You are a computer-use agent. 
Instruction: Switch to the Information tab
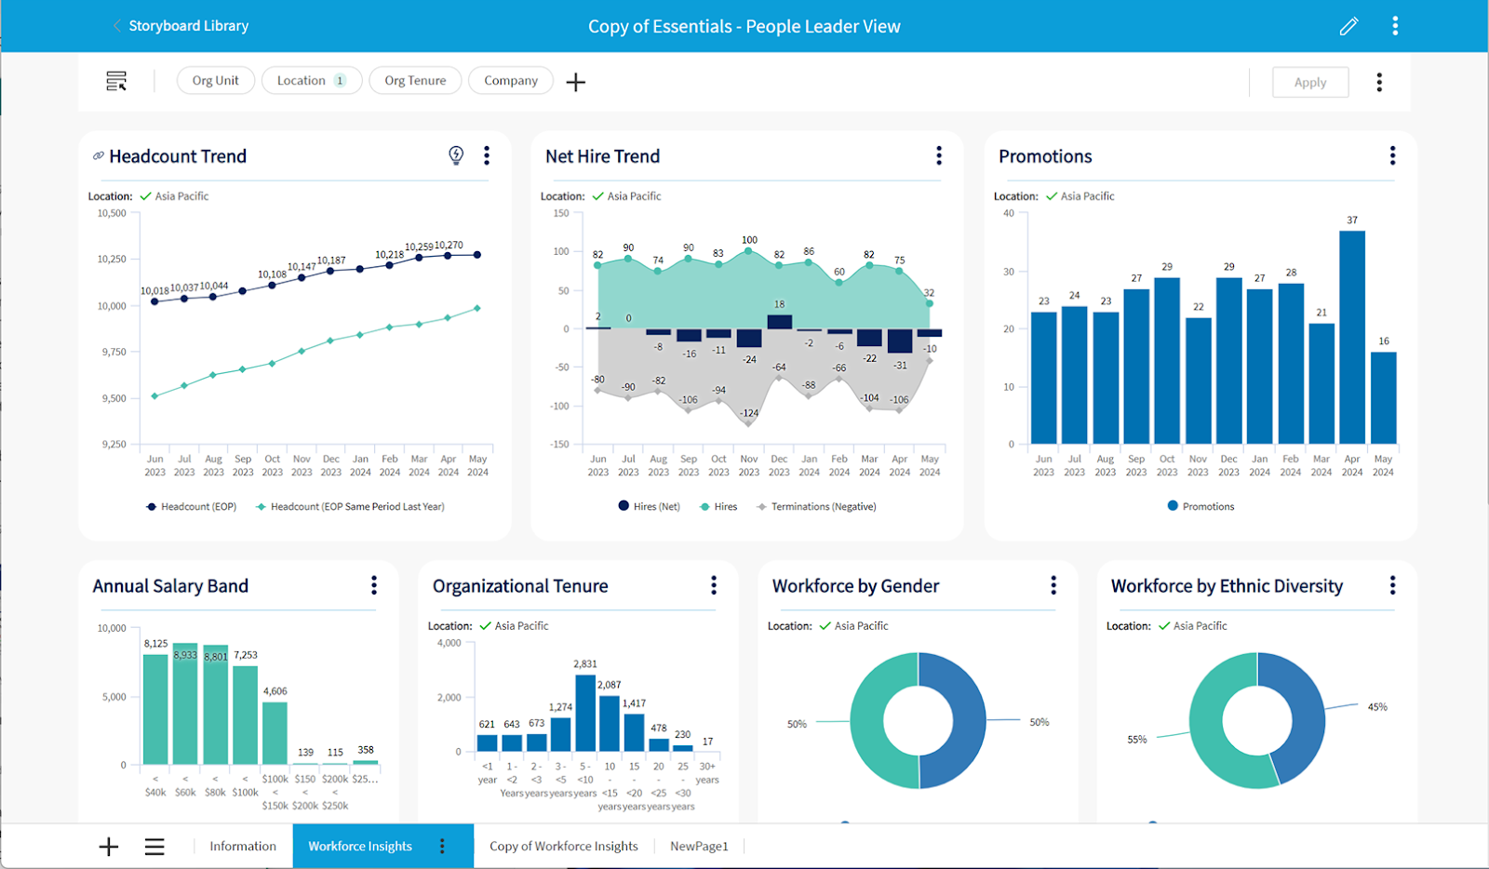243,846
